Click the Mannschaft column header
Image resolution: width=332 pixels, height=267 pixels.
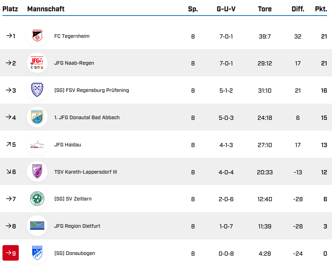(46, 9)
